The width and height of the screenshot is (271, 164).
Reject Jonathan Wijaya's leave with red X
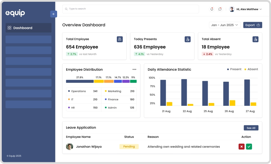pyautogui.click(x=241, y=147)
